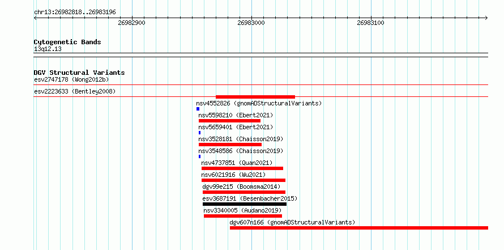This screenshot has width=504, height=250.
Task: Open nsv6021916 (Wu2021) label
Action: click(x=234, y=175)
